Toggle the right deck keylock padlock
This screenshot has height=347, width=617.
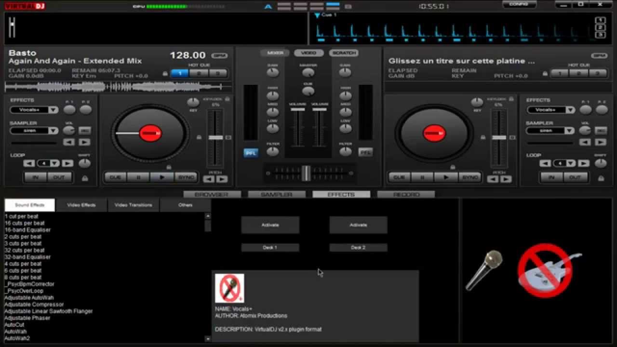511,99
